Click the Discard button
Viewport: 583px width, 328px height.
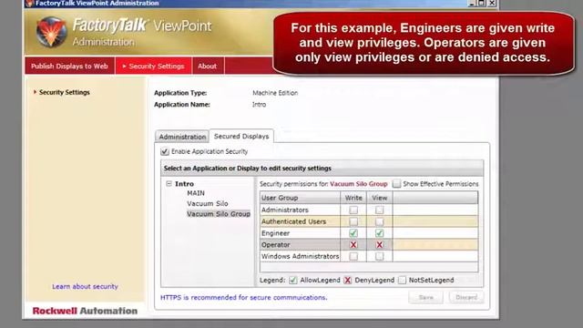[x=466, y=297]
